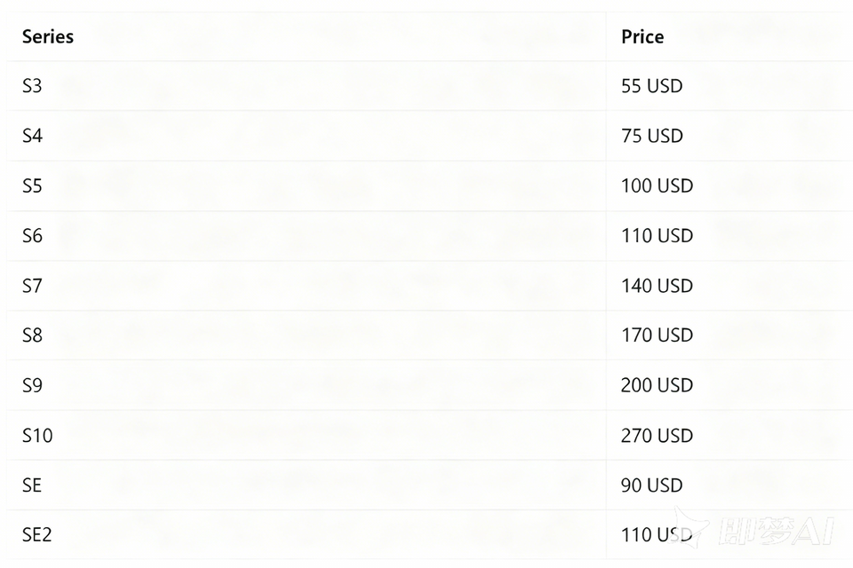
Task: Choose the S6 series cell
Action: click(x=32, y=235)
